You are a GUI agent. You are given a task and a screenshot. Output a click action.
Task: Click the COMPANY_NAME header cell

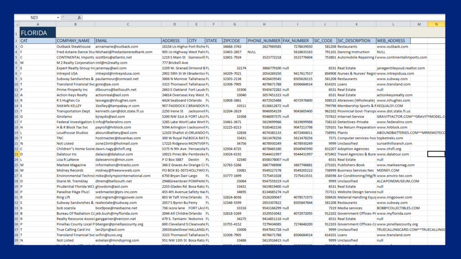pyautogui.click(x=75, y=41)
